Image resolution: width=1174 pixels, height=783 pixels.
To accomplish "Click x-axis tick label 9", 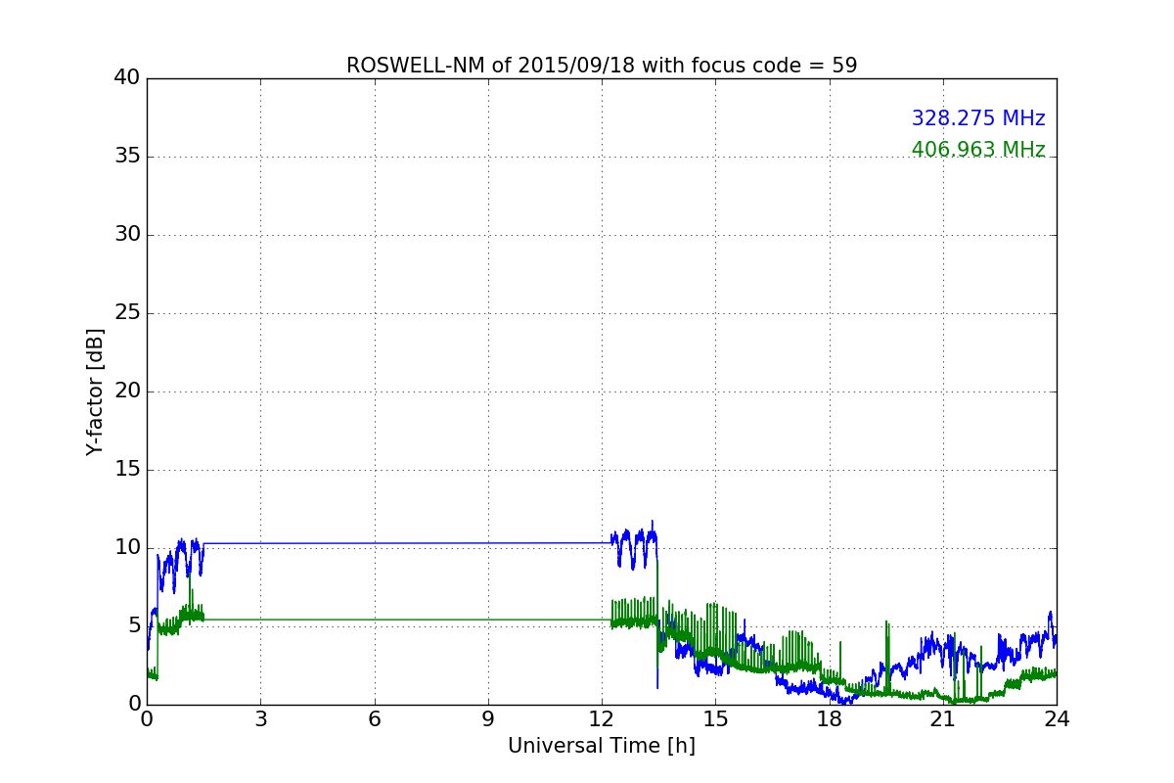I will click(488, 719).
